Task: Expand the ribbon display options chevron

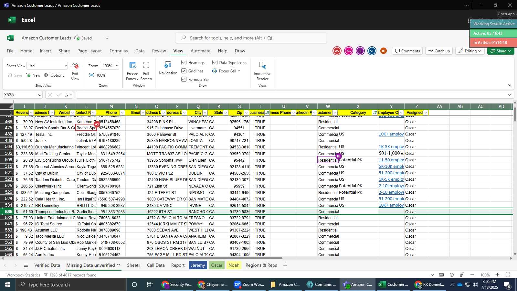Action: pyautogui.click(x=510, y=85)
